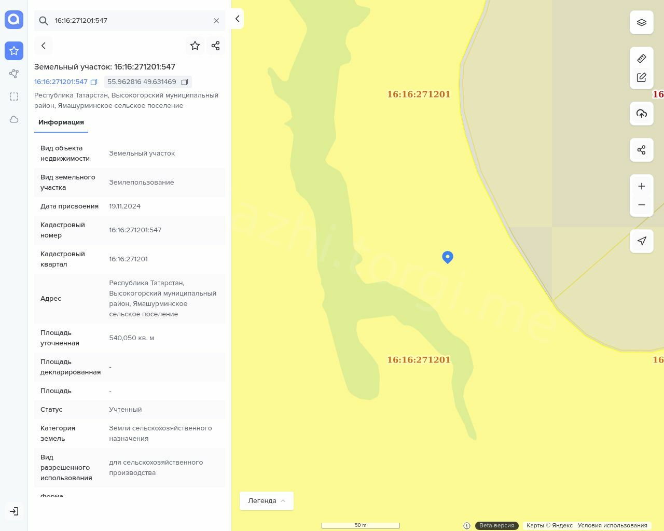Select the ruler measurement tool

click(x=642, y=59)
